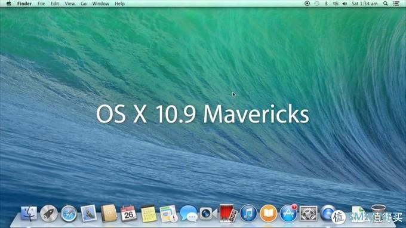The width and height of the screenshot is (406, 228).
Task: Open the Window menu
Action: point(100,4)
